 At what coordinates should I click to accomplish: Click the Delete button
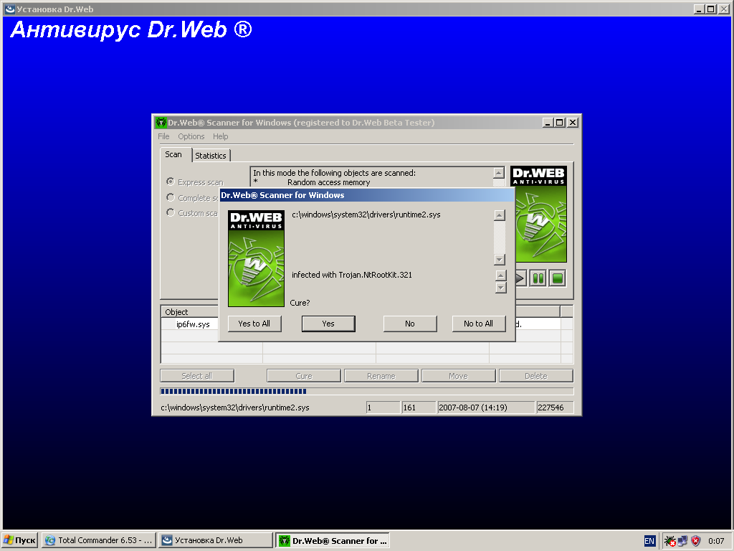536,376
